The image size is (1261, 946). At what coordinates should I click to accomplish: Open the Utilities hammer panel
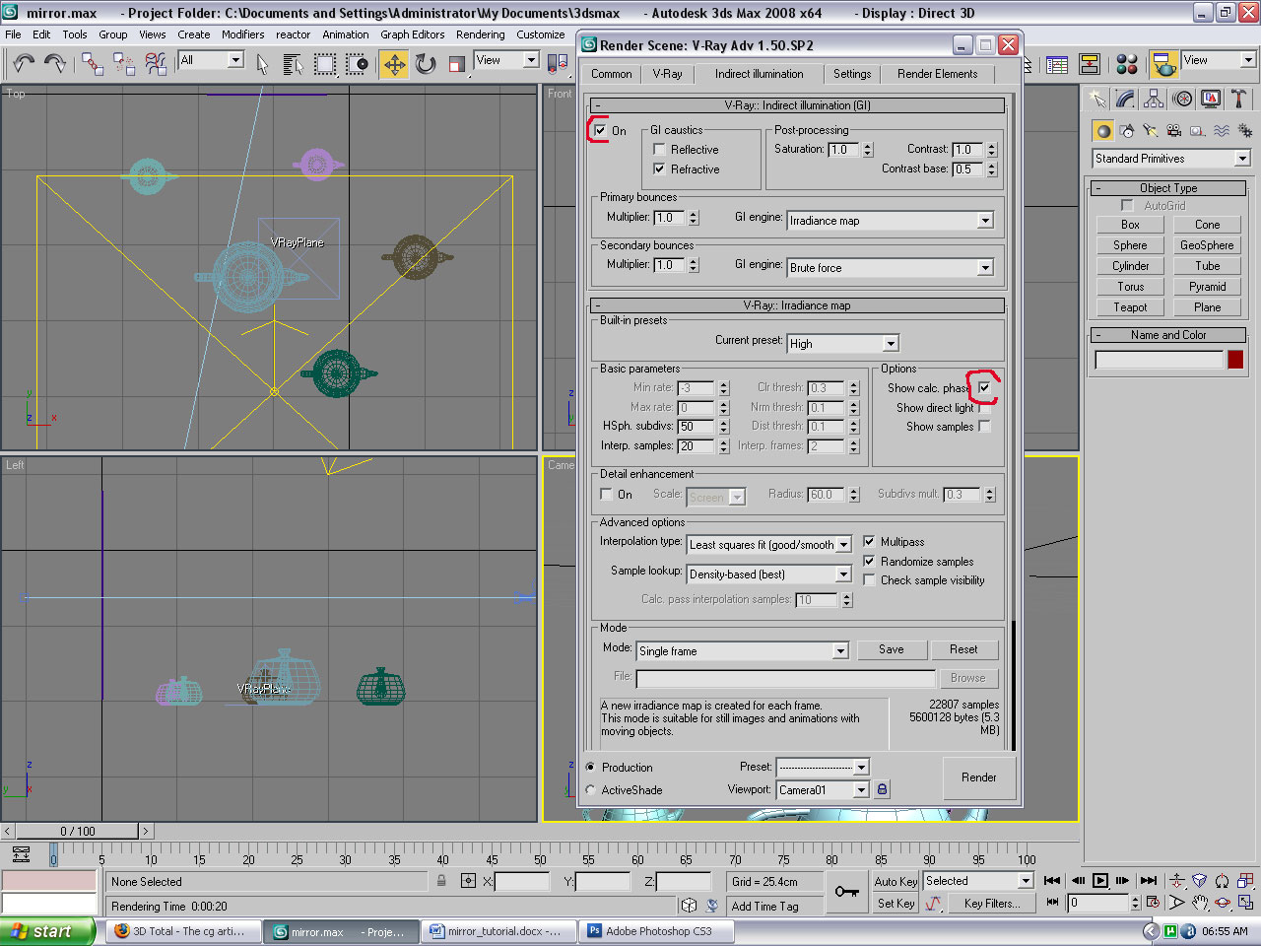[x=1238, y=100]
